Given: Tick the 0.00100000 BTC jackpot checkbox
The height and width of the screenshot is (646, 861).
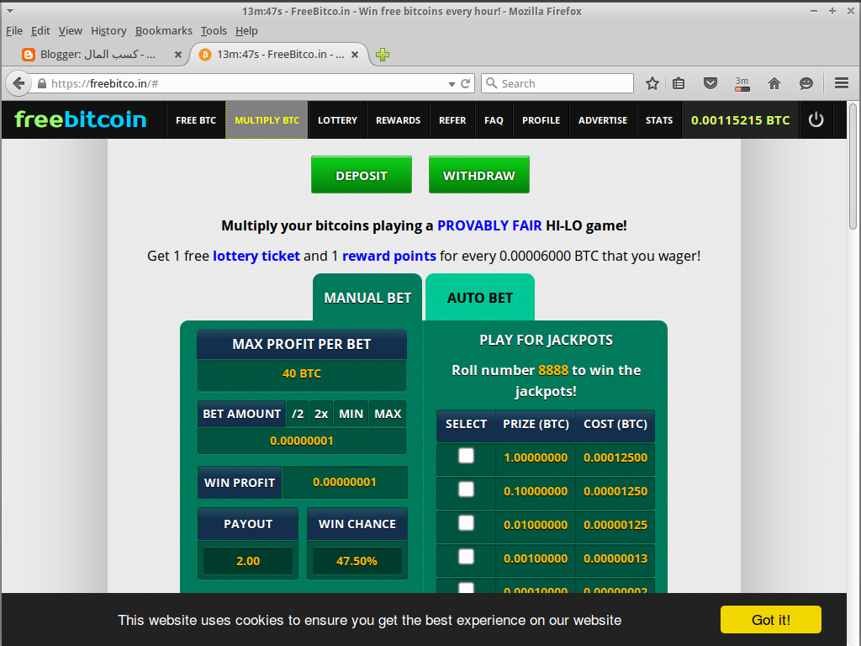Looking at the screenshot, I should (466, 557).
